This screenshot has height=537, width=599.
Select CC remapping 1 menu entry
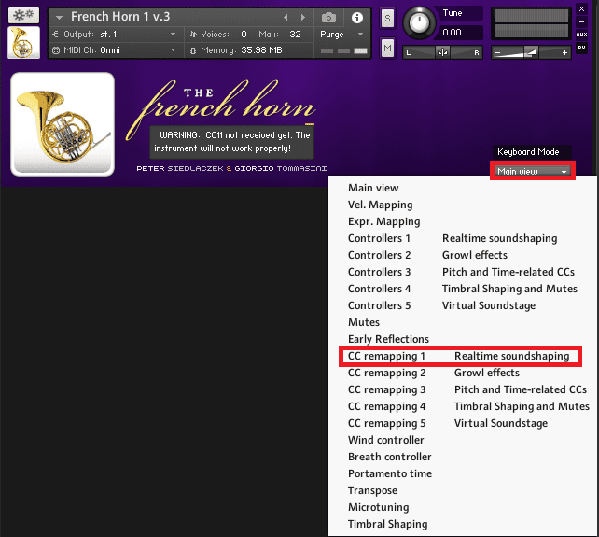point(387,356)
